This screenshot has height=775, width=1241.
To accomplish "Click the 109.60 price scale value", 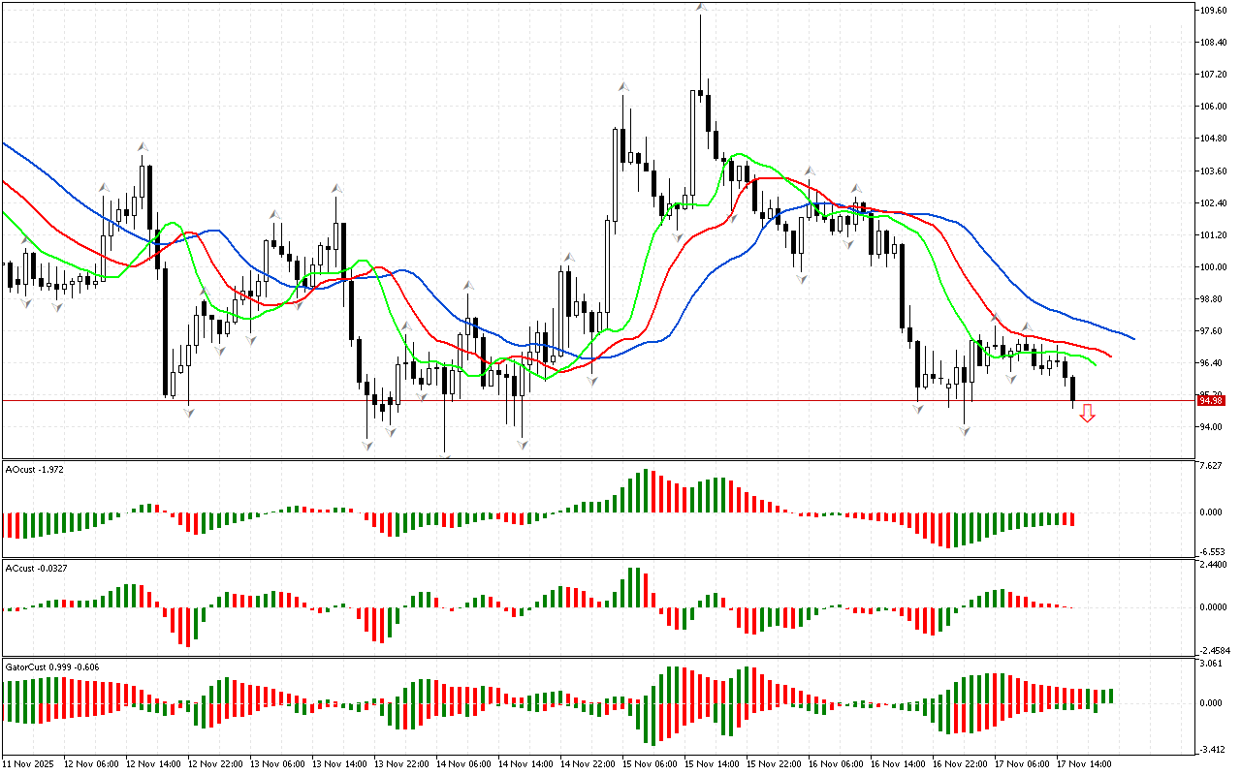I will [1213, 11].
